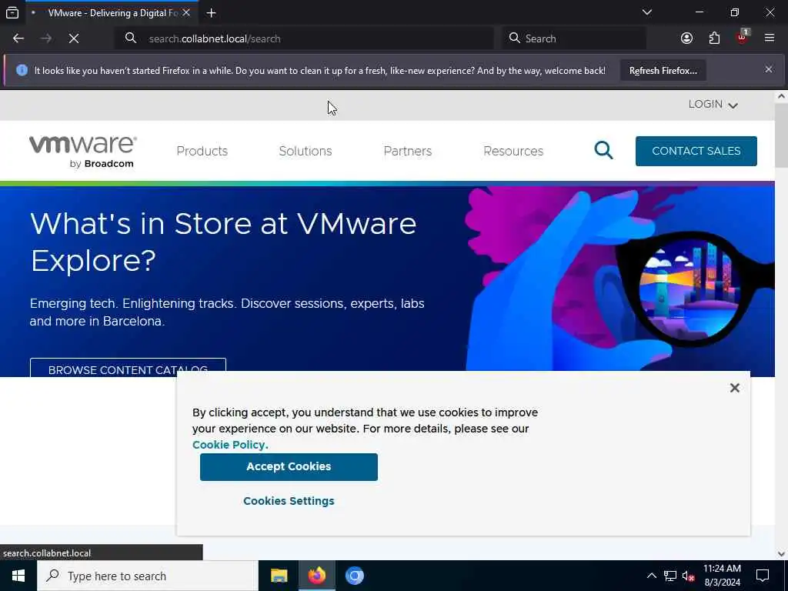The height and width of the screenshot is (591, 788).
Task: Click the info icon in notification bar
Action: pyautogui.click(x=22, y=70)
